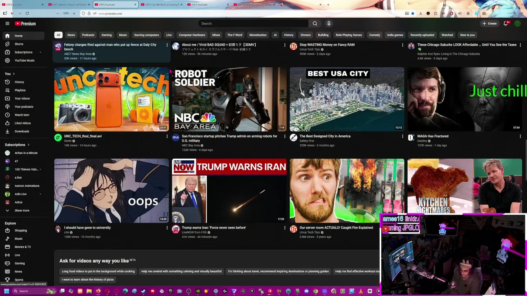Open options menu for The Best Designed City
The image size is (527, 296).
tap(402, 136)
